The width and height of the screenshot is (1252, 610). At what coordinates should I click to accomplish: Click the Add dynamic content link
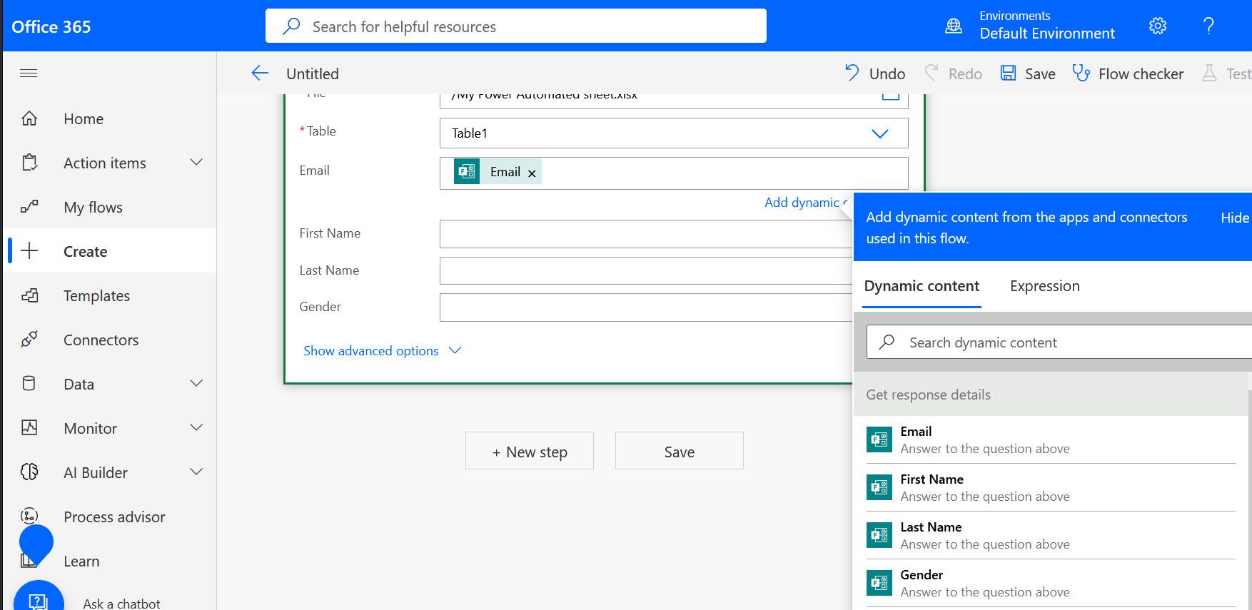[x=807, y=203]
